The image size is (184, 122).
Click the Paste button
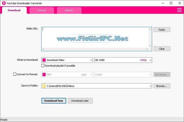tap(162, 30)
